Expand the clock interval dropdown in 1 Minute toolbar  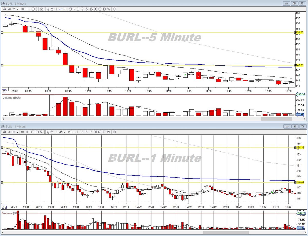(74, 132)
